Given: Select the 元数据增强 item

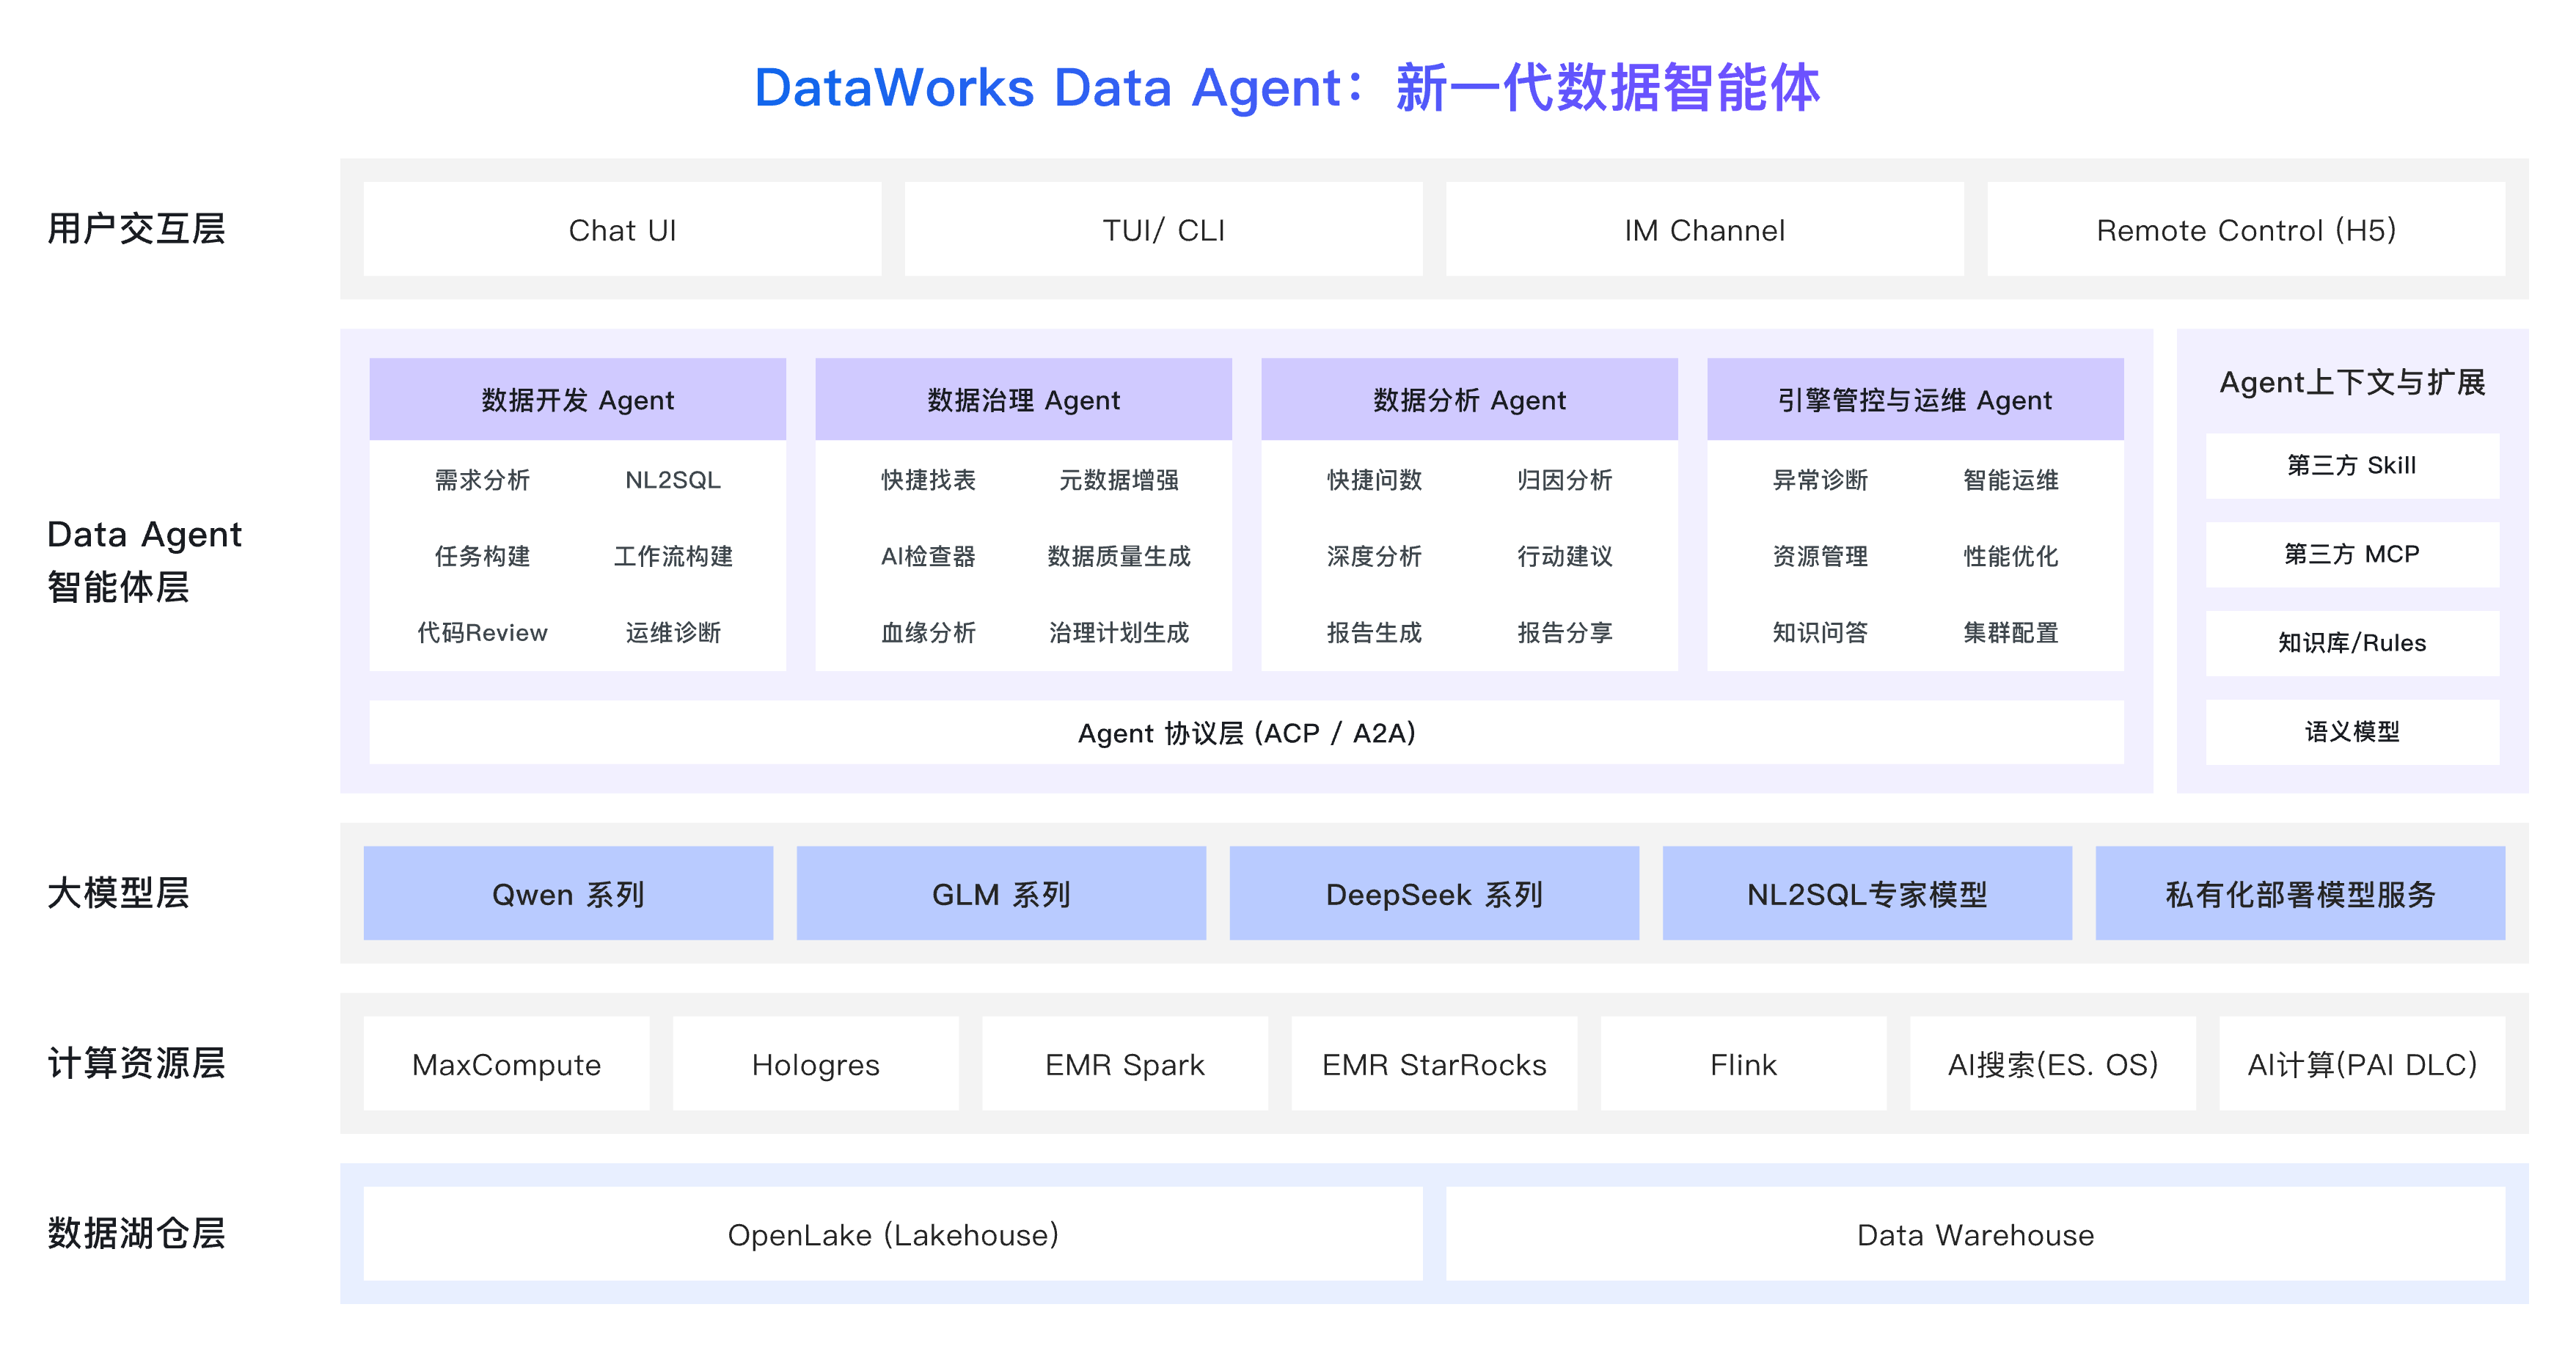Looking at the screenshot, I should [x=1119, y=480].
